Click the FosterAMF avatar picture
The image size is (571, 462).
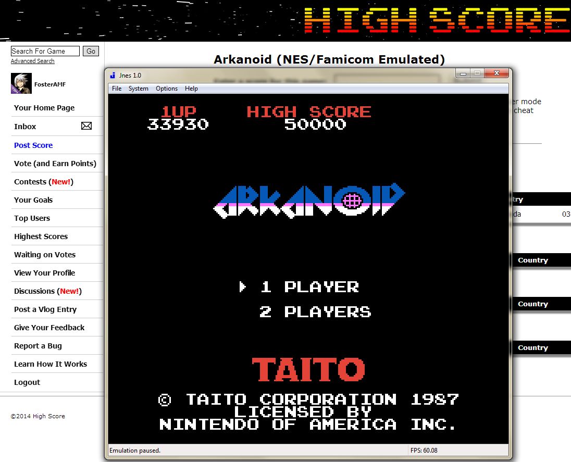(21, 84)
